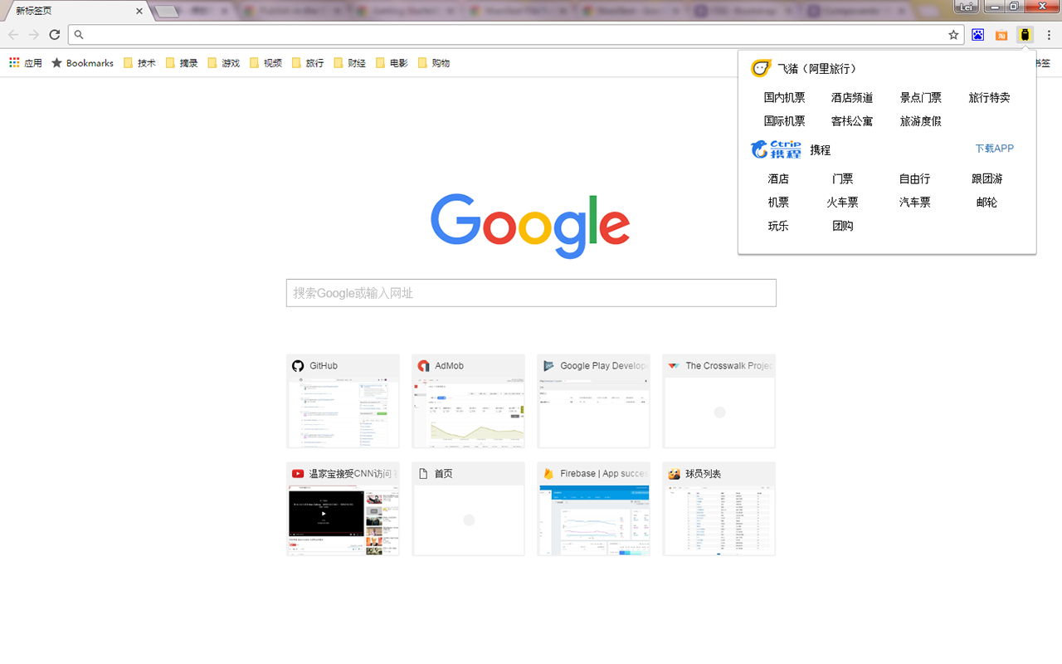Open the 球员列表 thumbnail
This screenshot has height=664, width=1062.
(719, 509)
